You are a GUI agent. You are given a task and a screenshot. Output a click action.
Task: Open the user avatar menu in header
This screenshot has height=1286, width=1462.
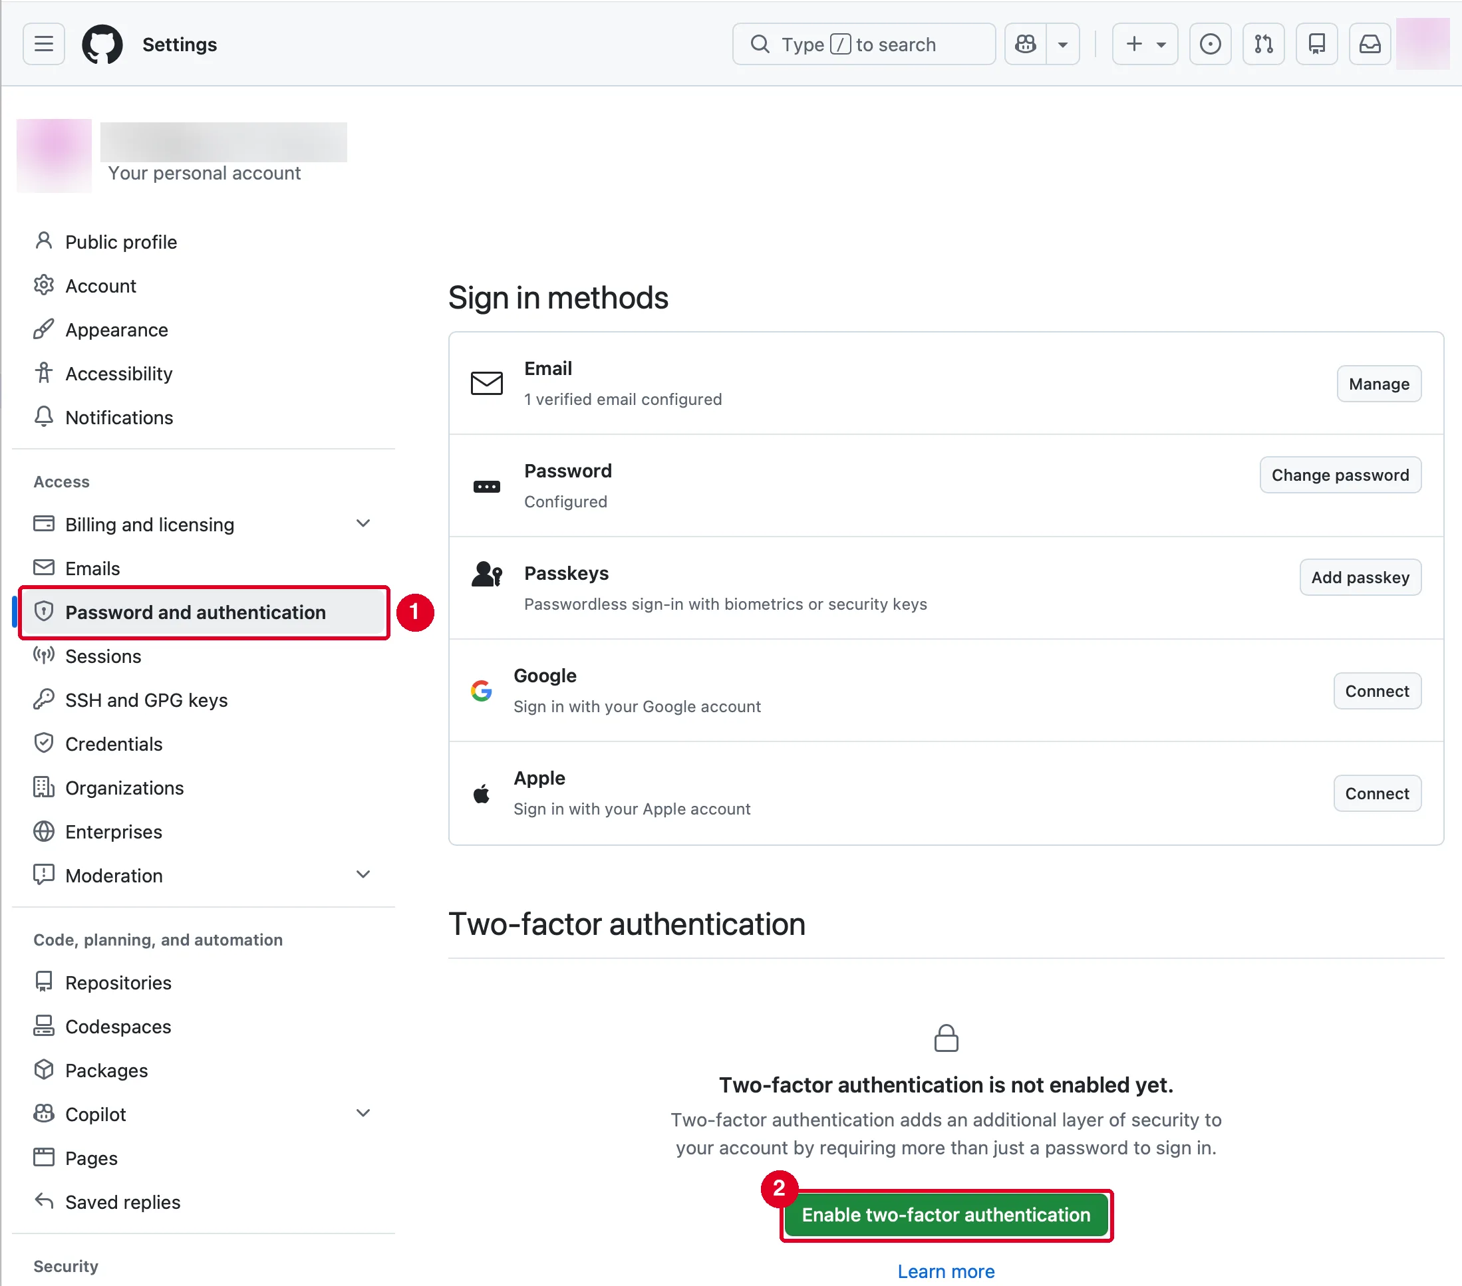1422,45
